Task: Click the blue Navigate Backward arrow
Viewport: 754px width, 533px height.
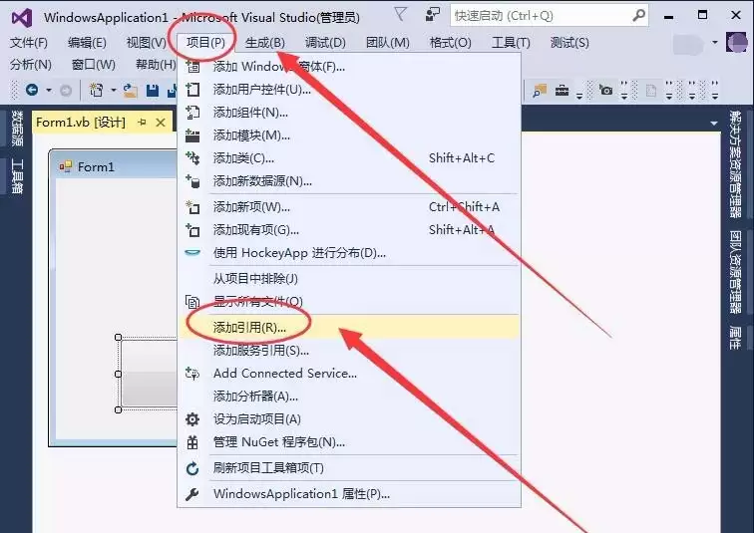Action: click(x=32, y=90)
